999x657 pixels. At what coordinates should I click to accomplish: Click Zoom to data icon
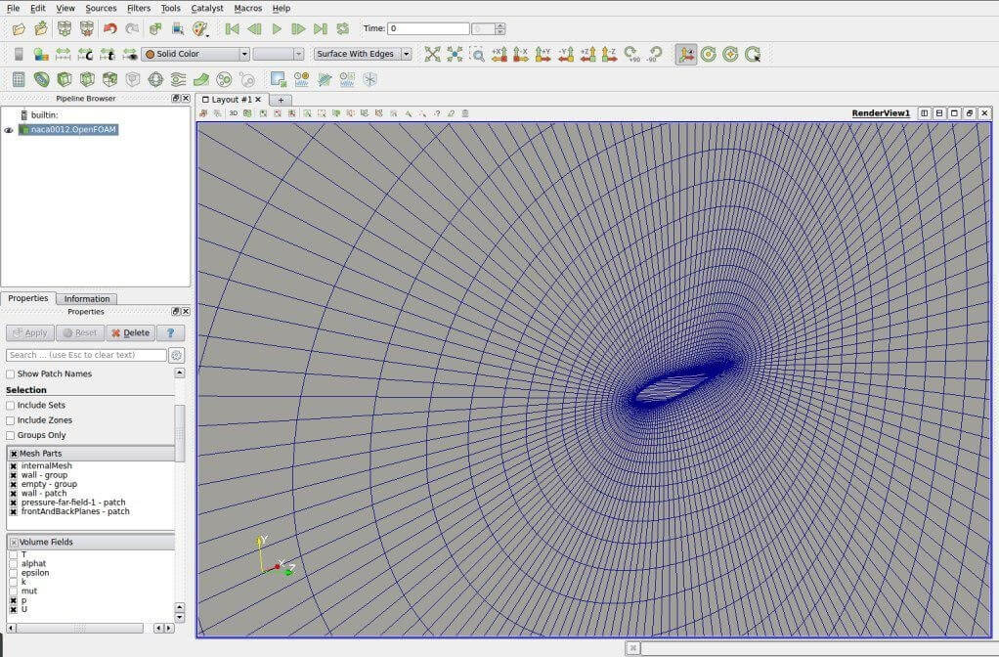tap(455, 54)
